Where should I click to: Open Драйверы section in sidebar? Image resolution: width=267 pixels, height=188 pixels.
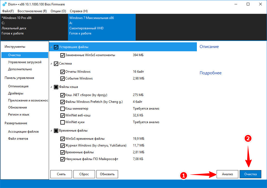click(16, 93)
